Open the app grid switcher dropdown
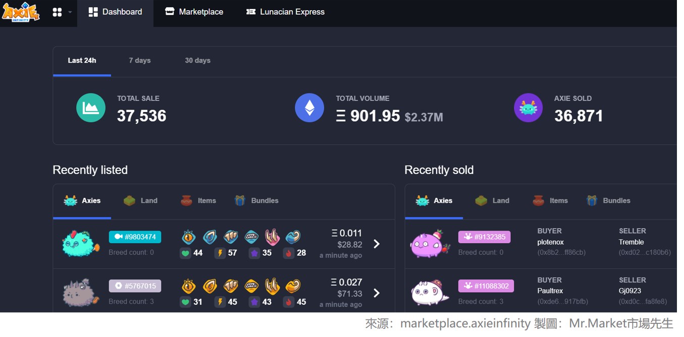Viewport: 684px width, 337px height. (62, 12)
